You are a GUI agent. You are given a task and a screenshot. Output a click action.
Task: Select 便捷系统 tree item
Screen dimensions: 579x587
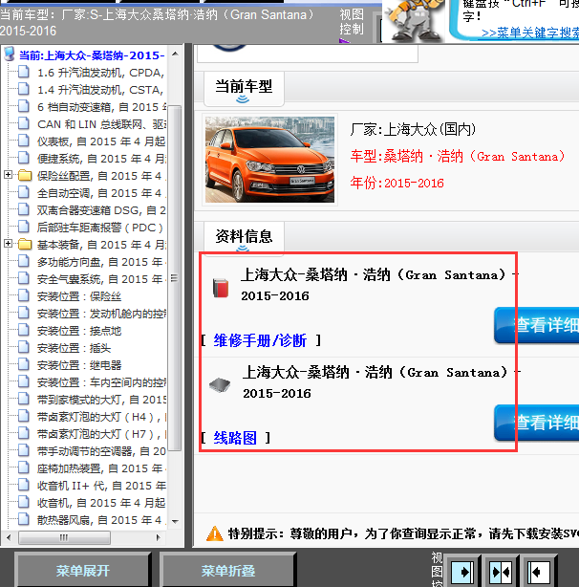(x=101, y=159)
